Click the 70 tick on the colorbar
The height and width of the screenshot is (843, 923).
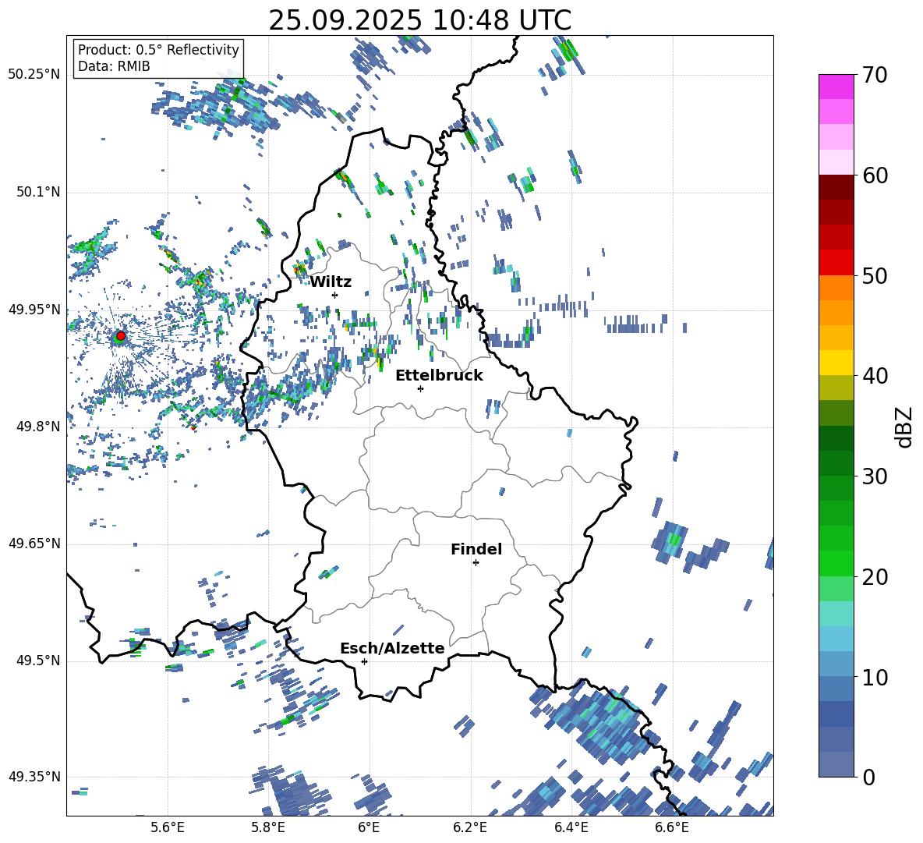875,75
